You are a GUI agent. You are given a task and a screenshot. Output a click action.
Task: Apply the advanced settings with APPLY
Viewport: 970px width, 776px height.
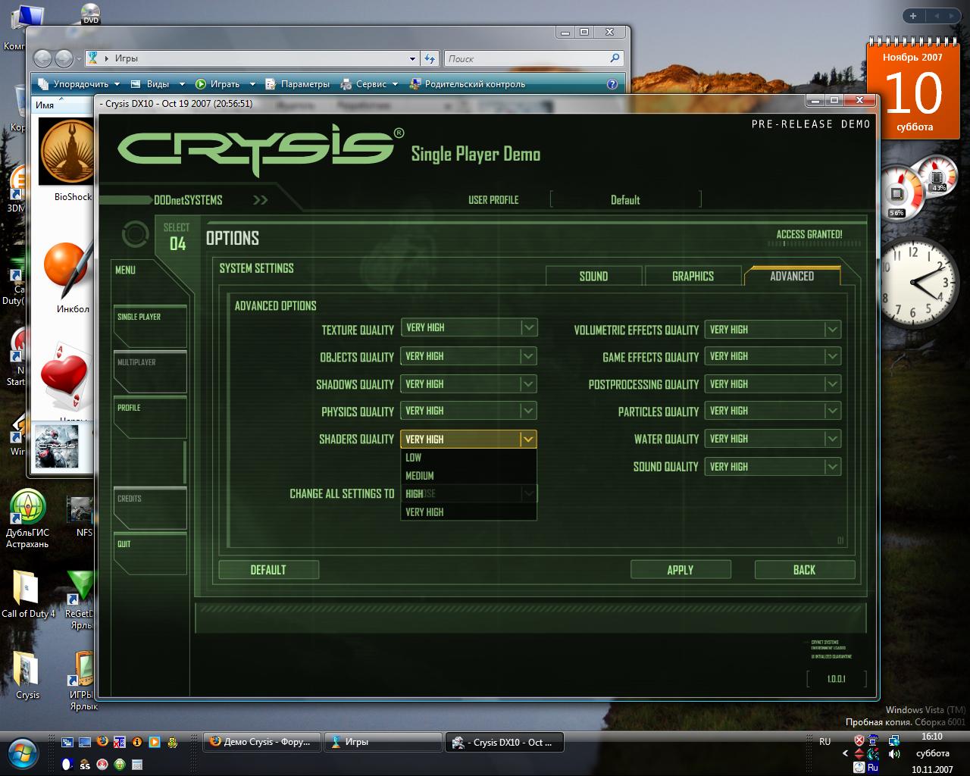[x=681, y=570]
